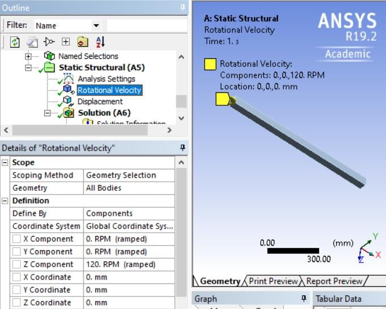386x309 pixels.
Task: Click the yellow Rotational Velocity legend swatch
Action: click(210, 65)
